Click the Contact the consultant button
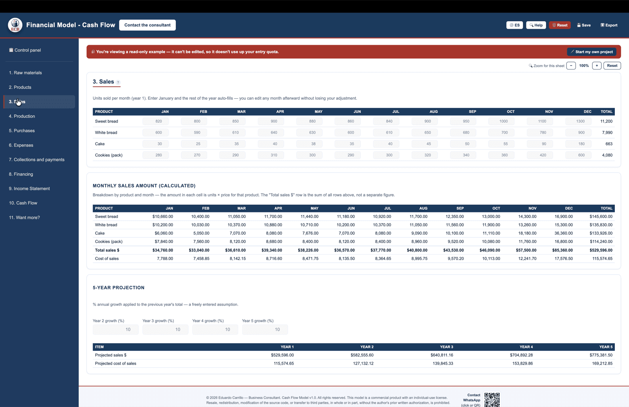629x407 pixels. [x=147, y=25]
